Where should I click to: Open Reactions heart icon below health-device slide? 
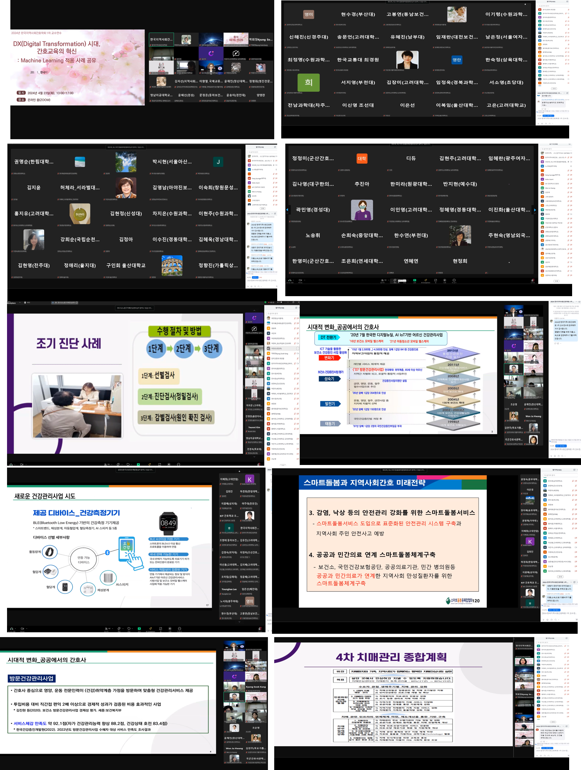129,629
